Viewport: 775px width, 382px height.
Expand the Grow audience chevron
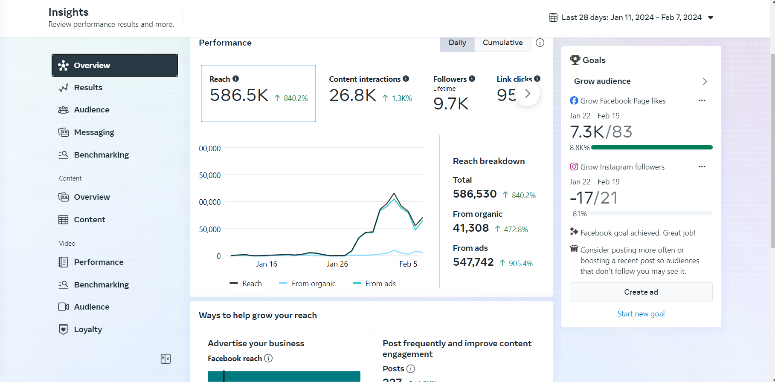click(x=704, y=81)
